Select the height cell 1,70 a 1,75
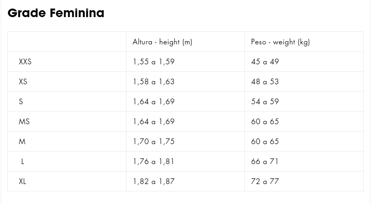The height and width of the screenshot is (204, 373). pos(153,142)
